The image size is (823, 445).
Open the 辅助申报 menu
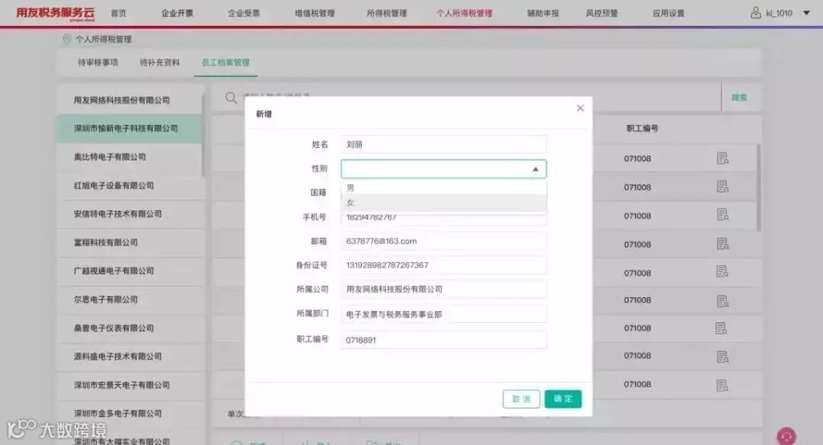[x=543, y=13]
